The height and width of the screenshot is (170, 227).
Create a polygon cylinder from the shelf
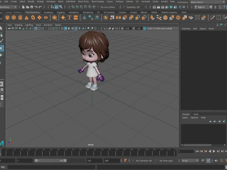pos(20,17)
